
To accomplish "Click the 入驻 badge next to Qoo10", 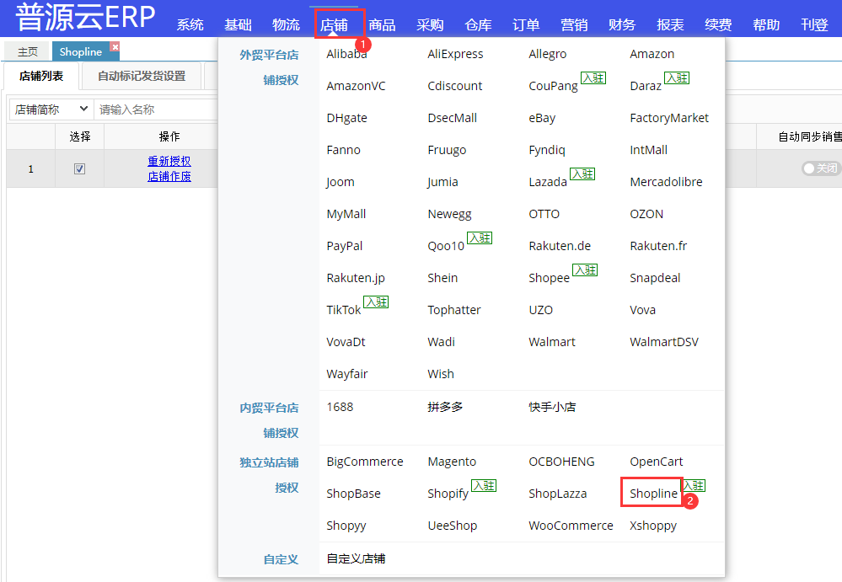I will 480,238.
